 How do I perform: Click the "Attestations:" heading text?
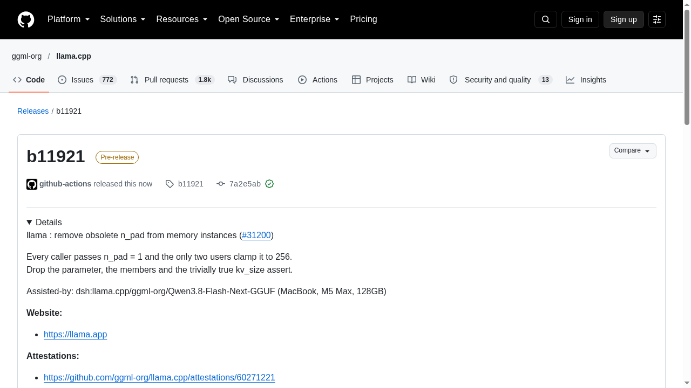(53, 356)
